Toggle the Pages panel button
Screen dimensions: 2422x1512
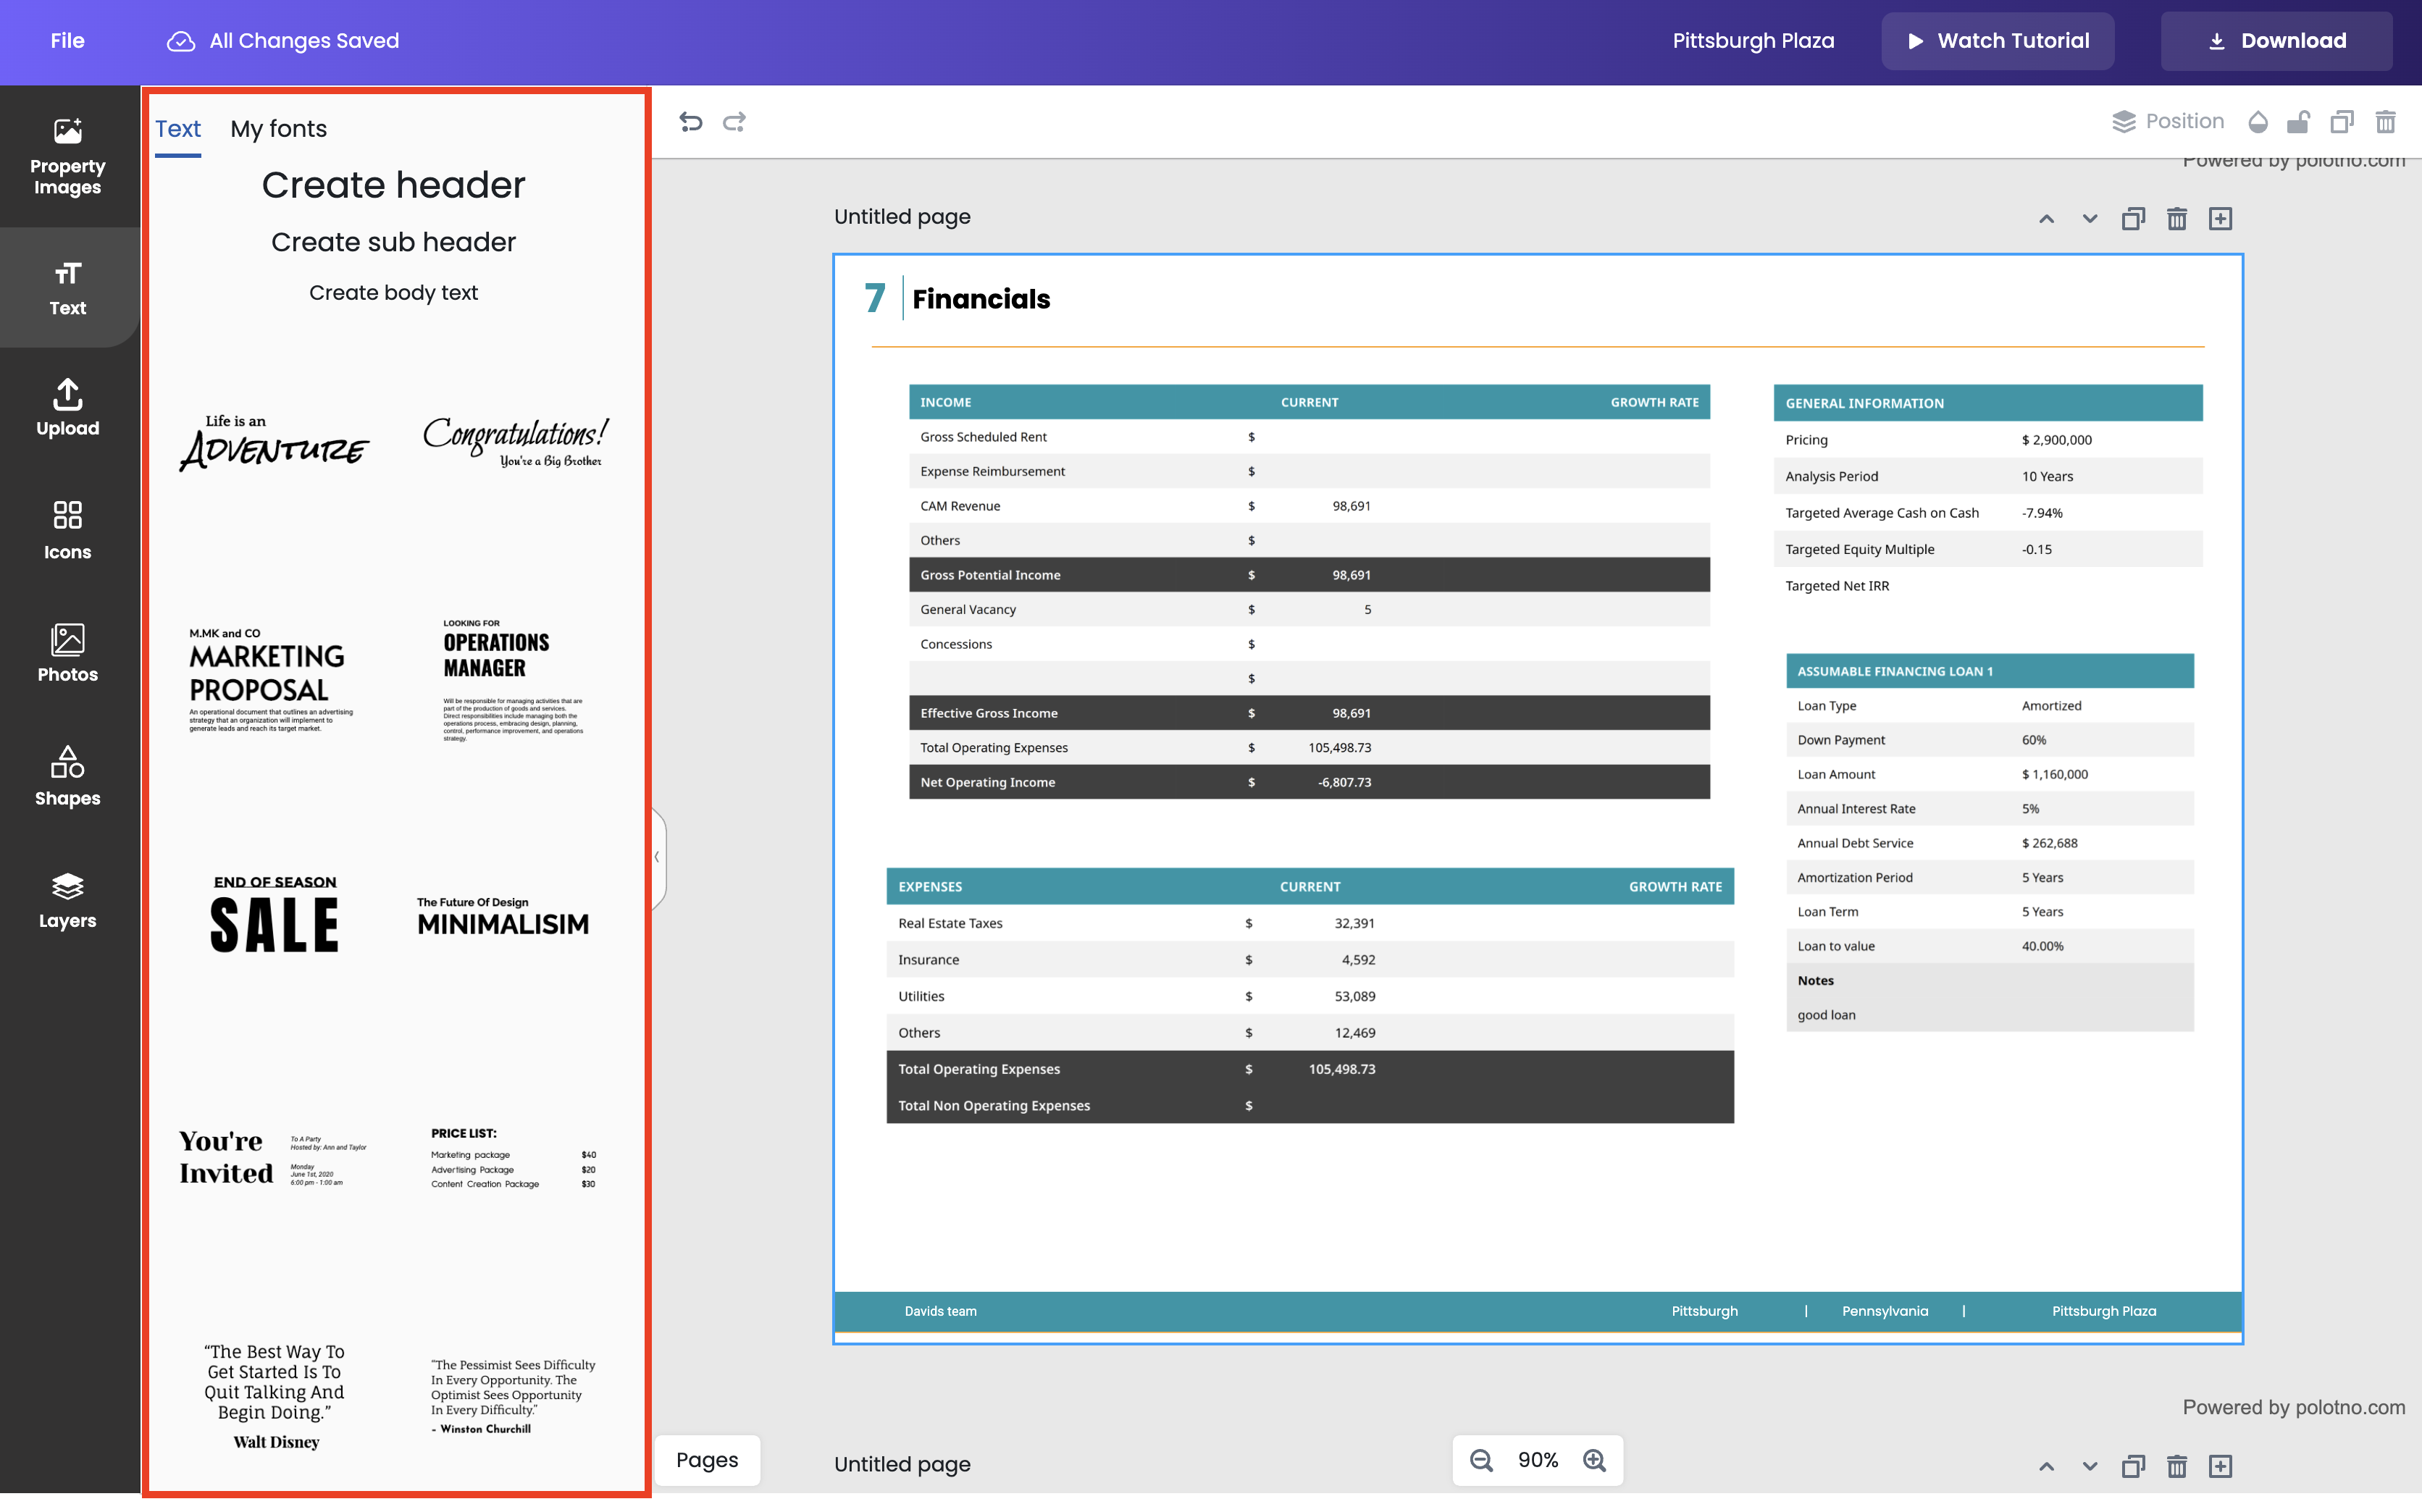click(x=706, y=1460)
